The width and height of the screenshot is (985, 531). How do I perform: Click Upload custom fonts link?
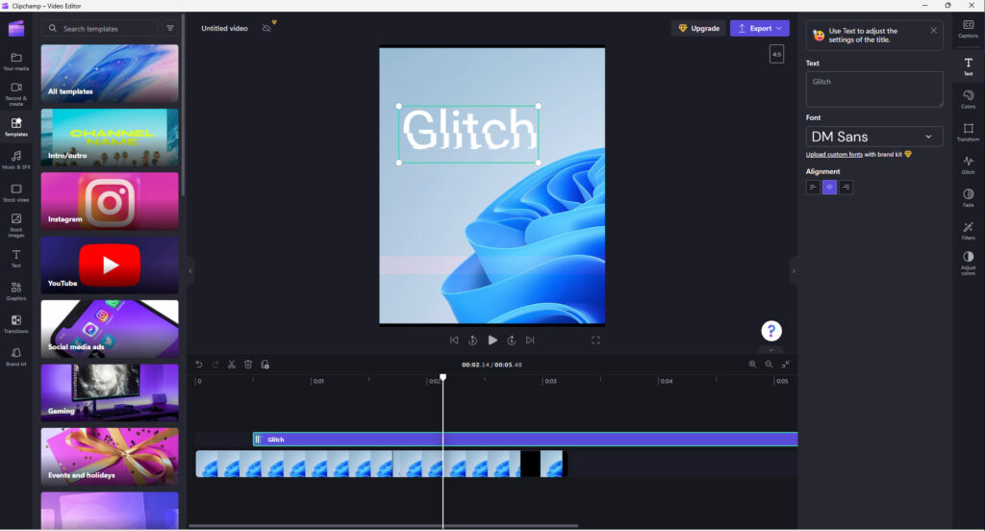[x=834, y=155]
